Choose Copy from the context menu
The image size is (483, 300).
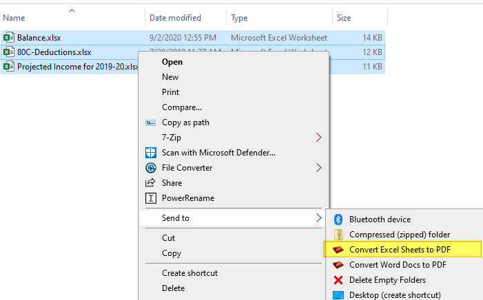(172, 253)
